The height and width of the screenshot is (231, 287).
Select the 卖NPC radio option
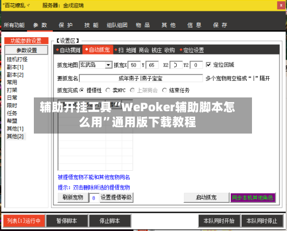[x=108, y=90]
